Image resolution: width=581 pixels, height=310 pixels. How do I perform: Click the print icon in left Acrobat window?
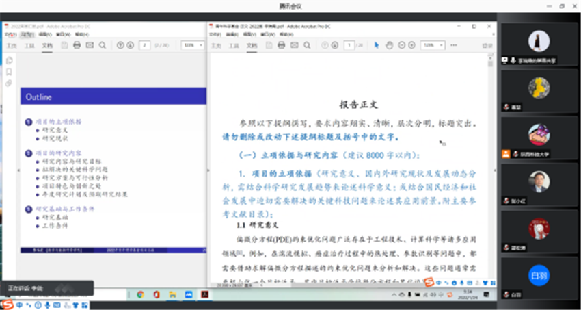point(77,45)
